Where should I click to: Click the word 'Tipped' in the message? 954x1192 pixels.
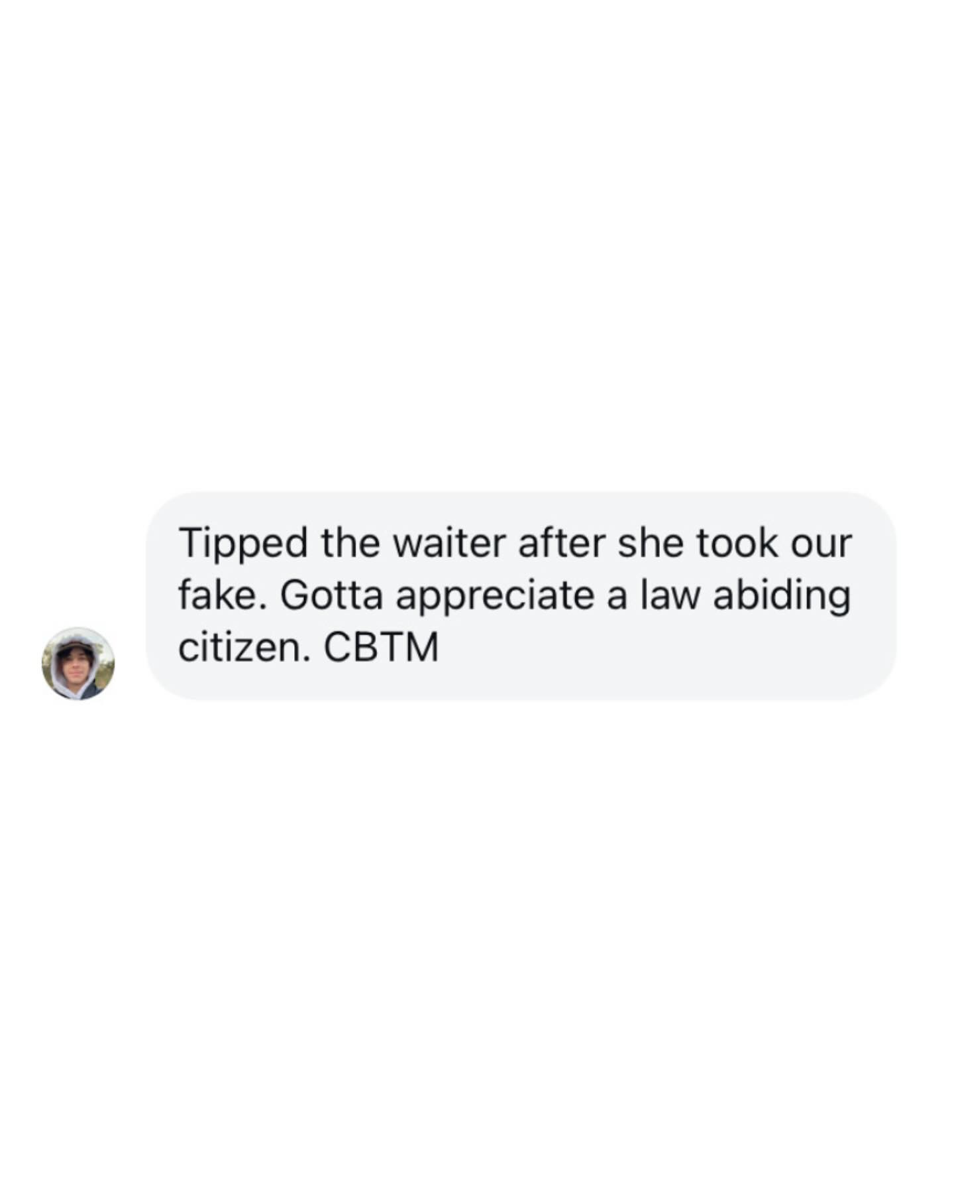(243, 544)
